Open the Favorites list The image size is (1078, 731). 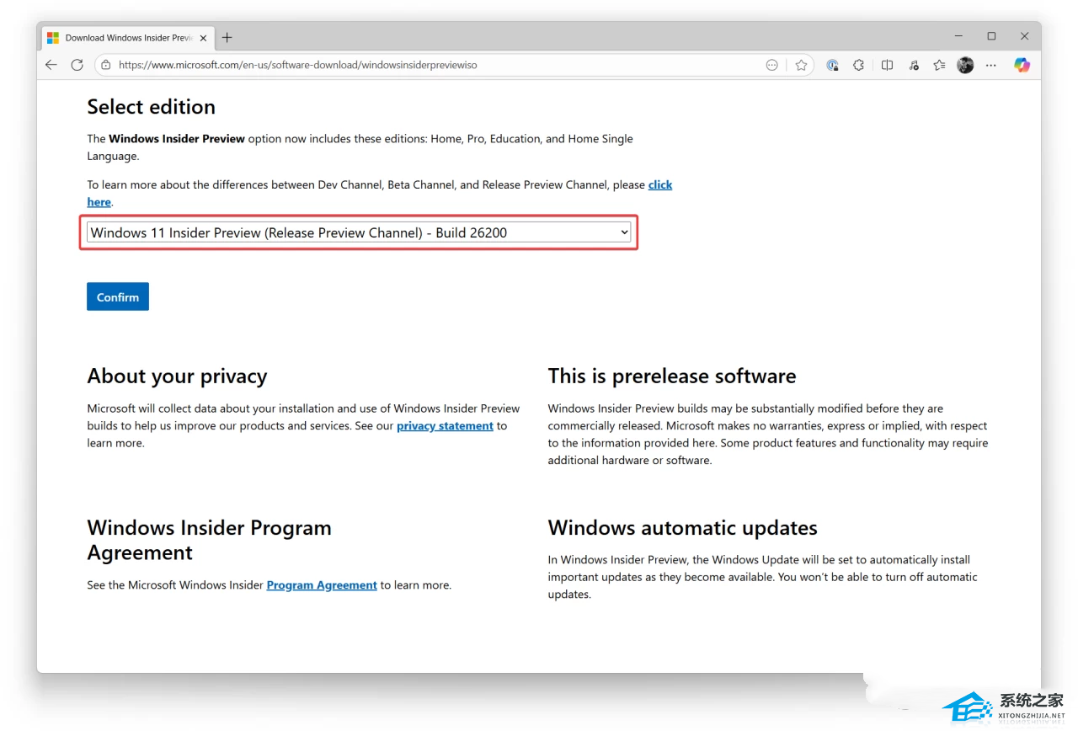(939, 65)
